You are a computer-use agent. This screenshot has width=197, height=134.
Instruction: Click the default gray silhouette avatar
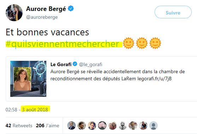pos(153,126)
